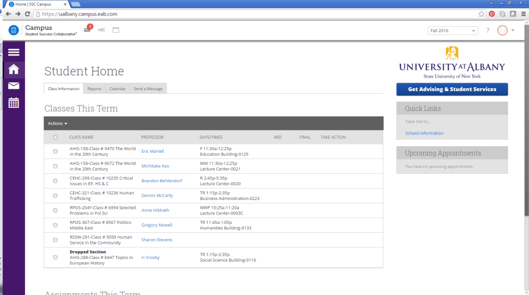Open the Fall 2016 term selector

point(453,31)
